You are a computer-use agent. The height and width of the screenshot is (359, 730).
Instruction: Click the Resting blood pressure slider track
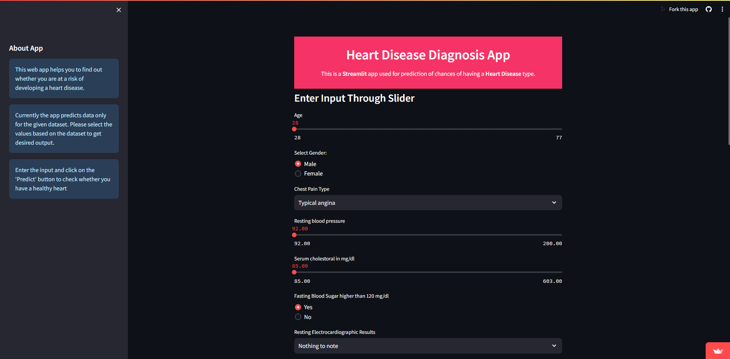428,235
